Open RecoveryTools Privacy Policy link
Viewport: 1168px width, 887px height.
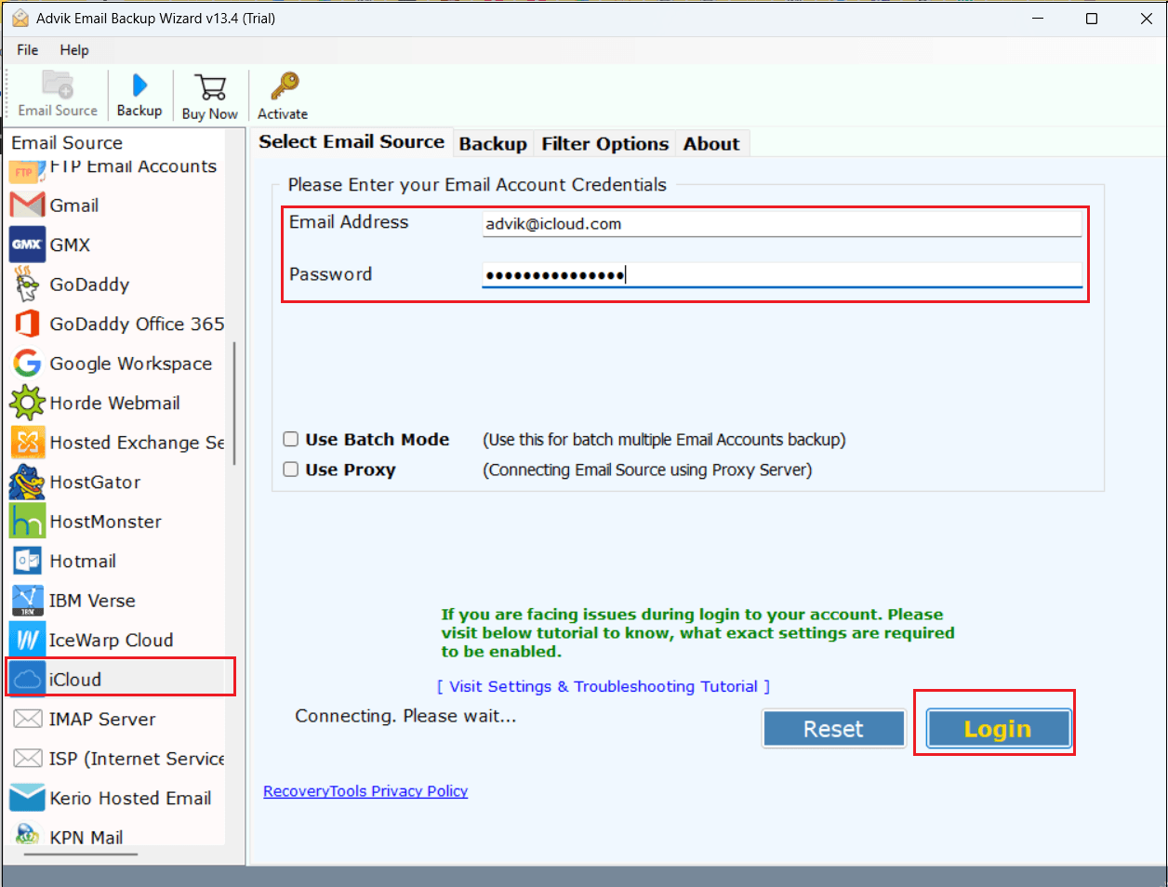(365, 791)
